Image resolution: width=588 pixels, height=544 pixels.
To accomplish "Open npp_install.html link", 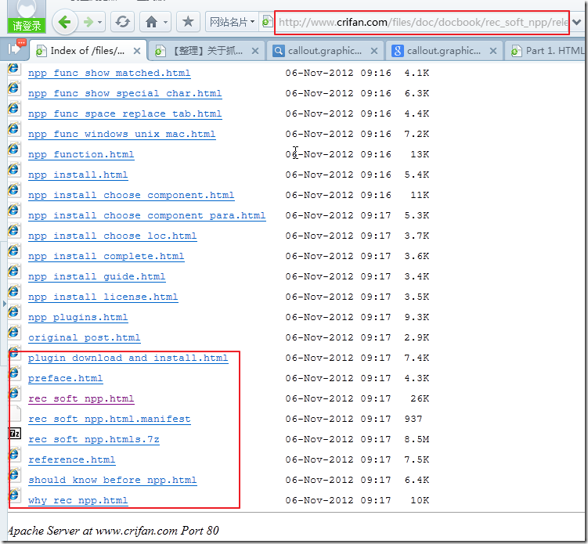I will tap(78, 175).
